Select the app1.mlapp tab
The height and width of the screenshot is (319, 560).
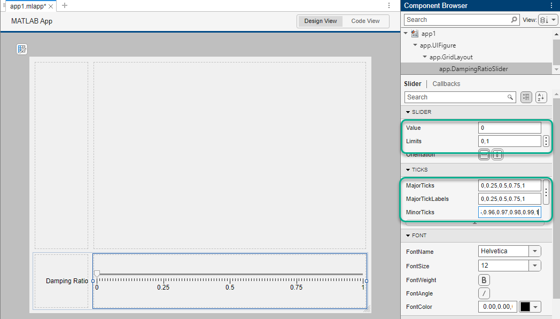click(27, 6)
